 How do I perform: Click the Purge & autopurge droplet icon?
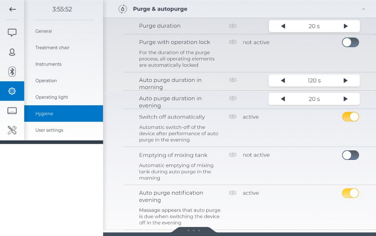123,9
